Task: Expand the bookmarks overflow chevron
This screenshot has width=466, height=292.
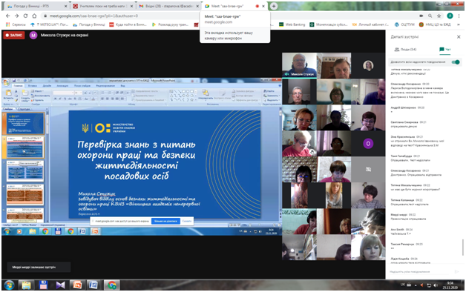Action: pos(459,24)
